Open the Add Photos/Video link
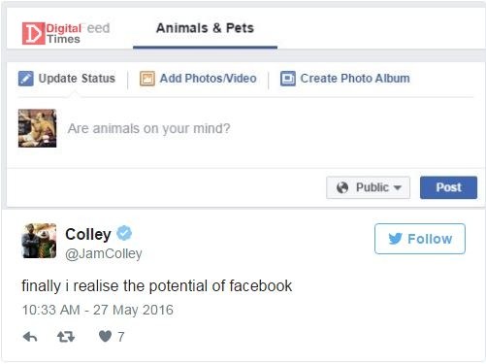Screen dimensions: 486x364 (209, 79)
